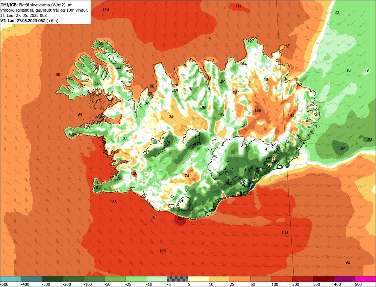
Task: Click the value -9 on the map
Action: [367, 70]
